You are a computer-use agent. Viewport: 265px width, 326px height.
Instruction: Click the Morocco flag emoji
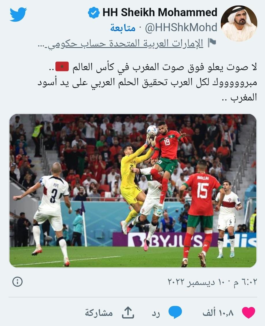pyautogui.click(x=62, y=66)
